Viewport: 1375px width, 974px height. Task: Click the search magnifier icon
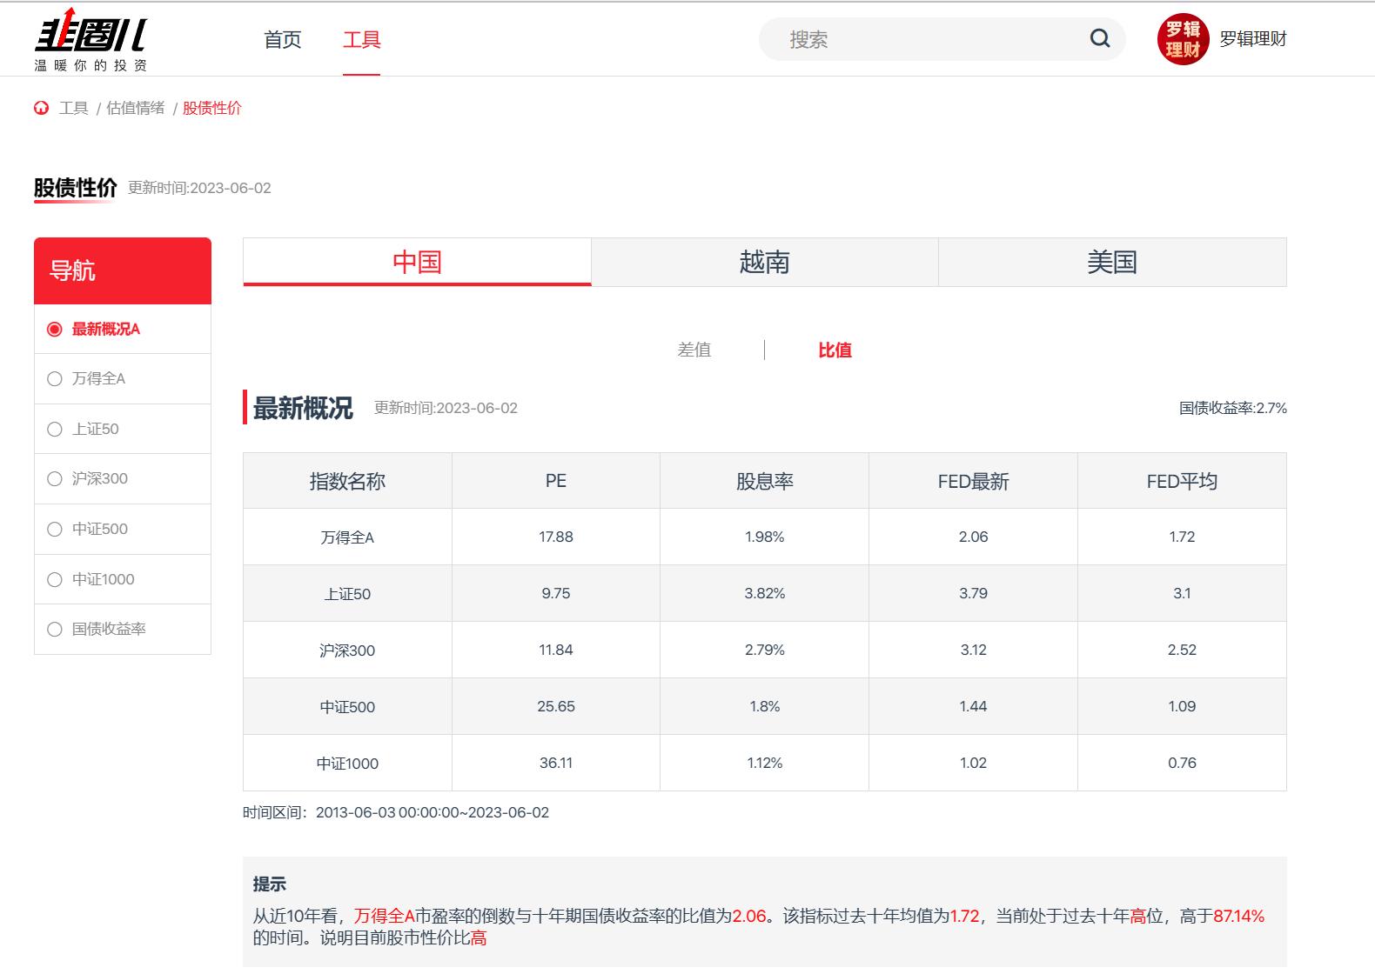point(1100,38)
